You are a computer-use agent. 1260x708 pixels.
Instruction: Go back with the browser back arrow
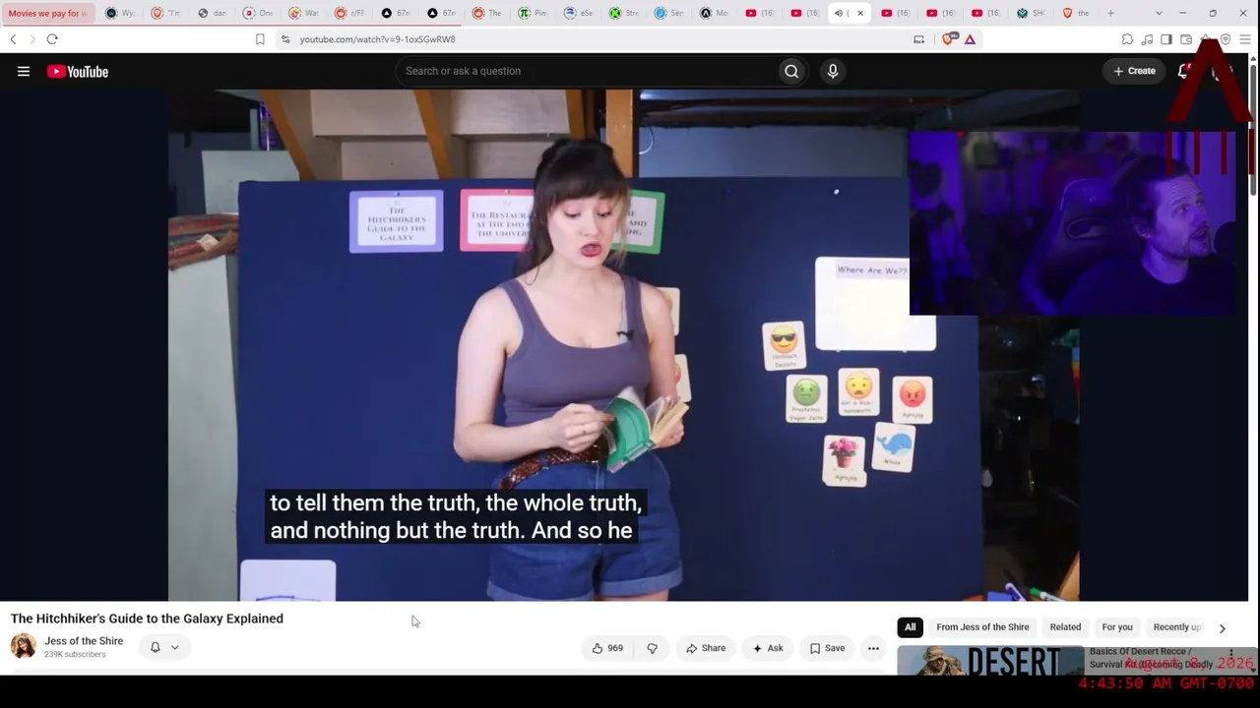[13, 39]
